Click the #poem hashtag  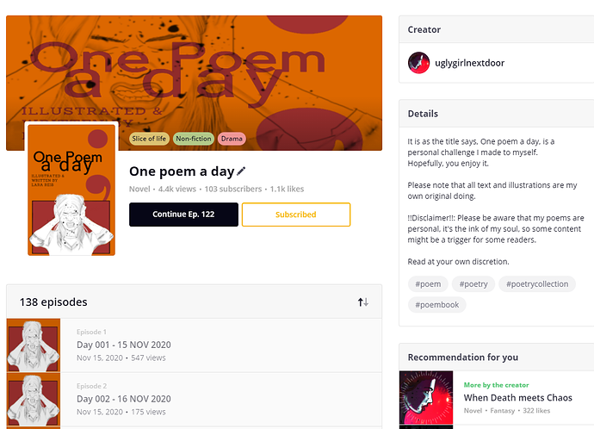[428, 283]
